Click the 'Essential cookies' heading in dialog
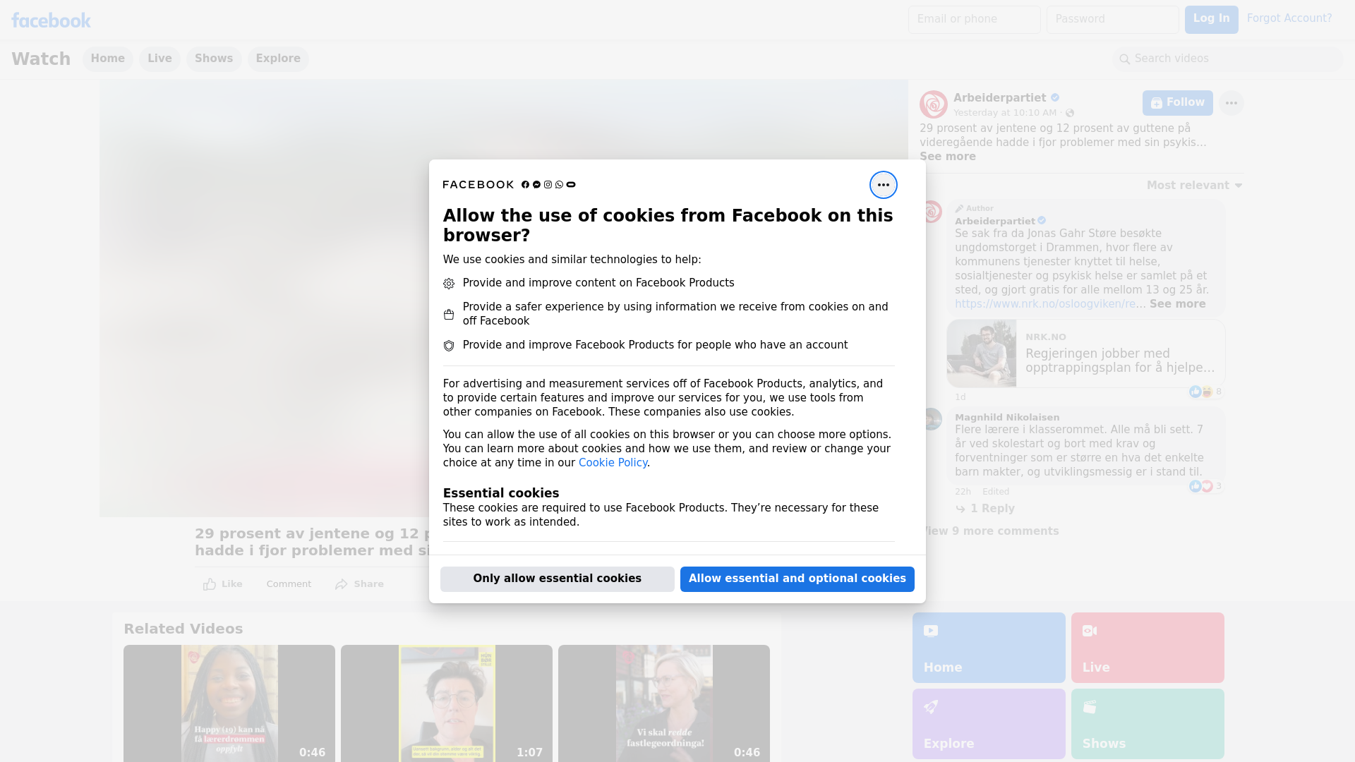Screen dimensions: 1355x762 501,493
